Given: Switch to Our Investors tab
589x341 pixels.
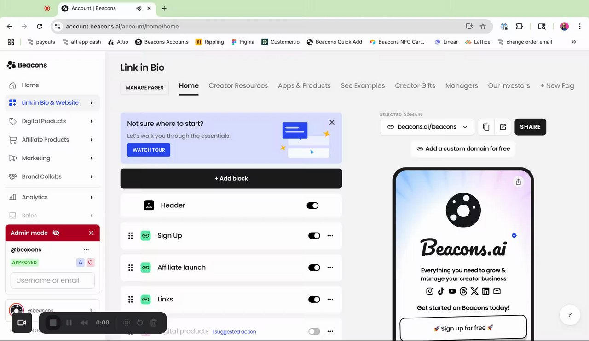Looking at the screenshot, I should coord(509,85).
